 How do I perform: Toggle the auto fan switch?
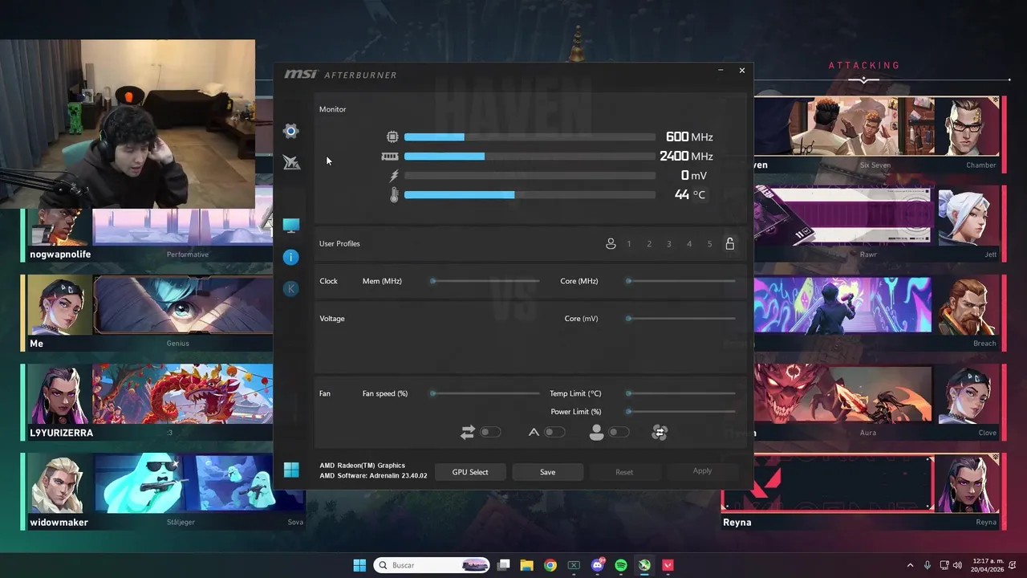554,432
